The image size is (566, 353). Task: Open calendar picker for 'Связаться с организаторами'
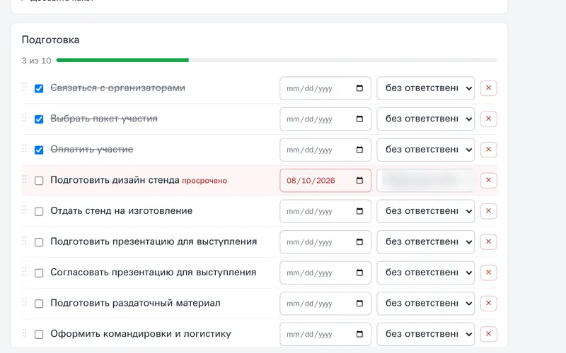pos(359,88)
